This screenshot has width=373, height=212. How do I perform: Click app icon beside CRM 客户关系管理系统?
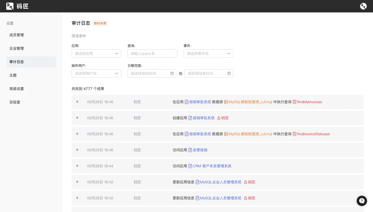(190, 166)
